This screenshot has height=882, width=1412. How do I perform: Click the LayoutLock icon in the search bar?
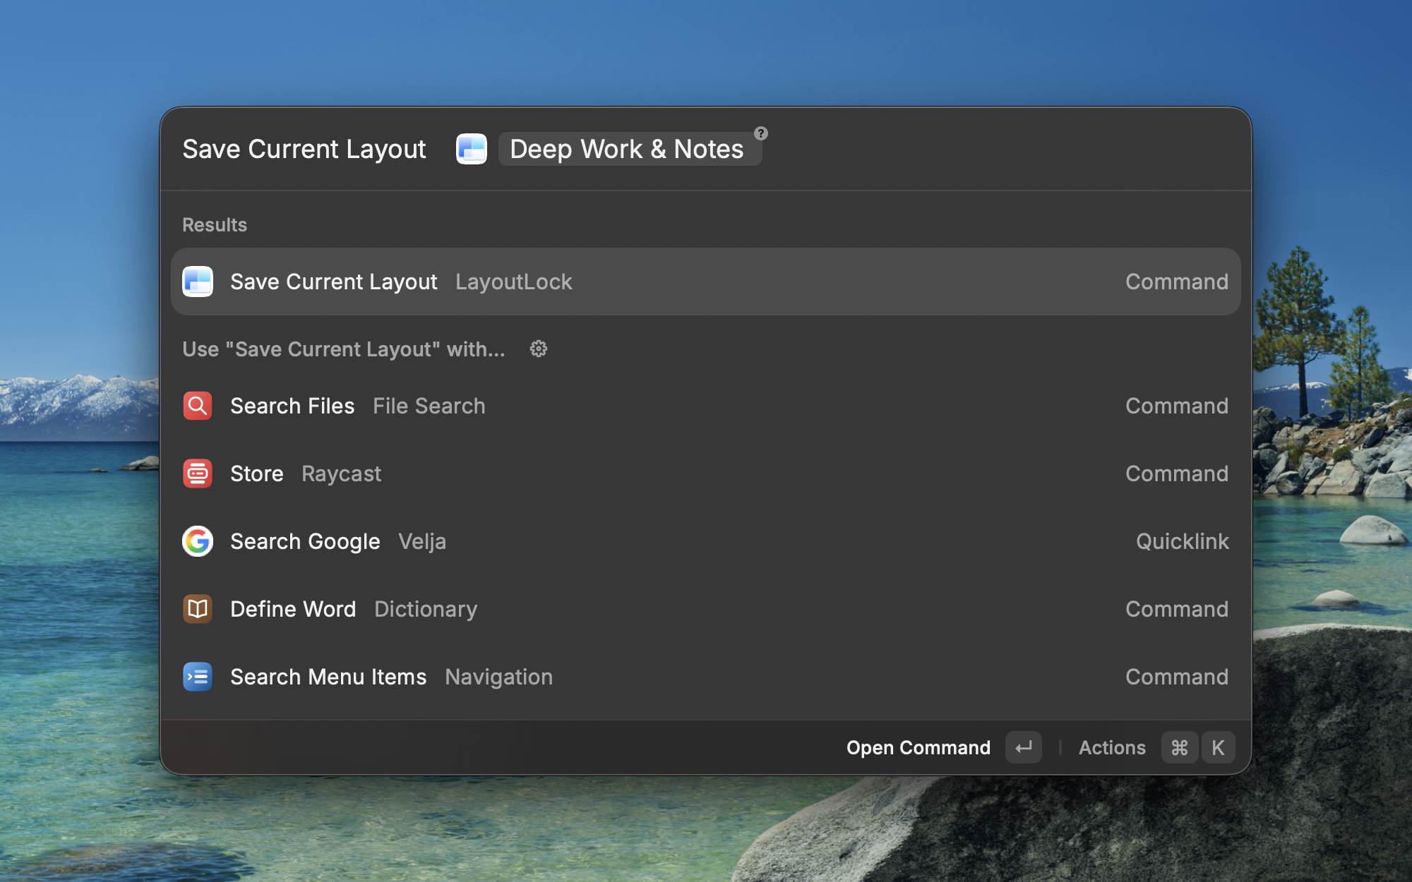click(x=472, y=149)
